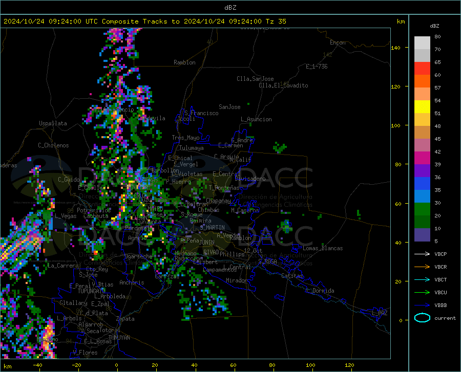The image size is (461, 372).
Task: Click the cyan 'current' ellipse in legend
Action: (x=422, y=318)
